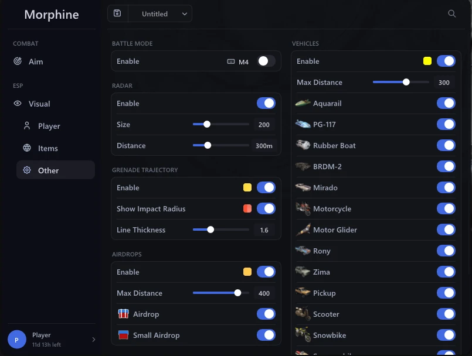Viewport: 472px width, 356px height.
Task: Open the Untitled config dropdown
Action: click(x=160, y=14)
